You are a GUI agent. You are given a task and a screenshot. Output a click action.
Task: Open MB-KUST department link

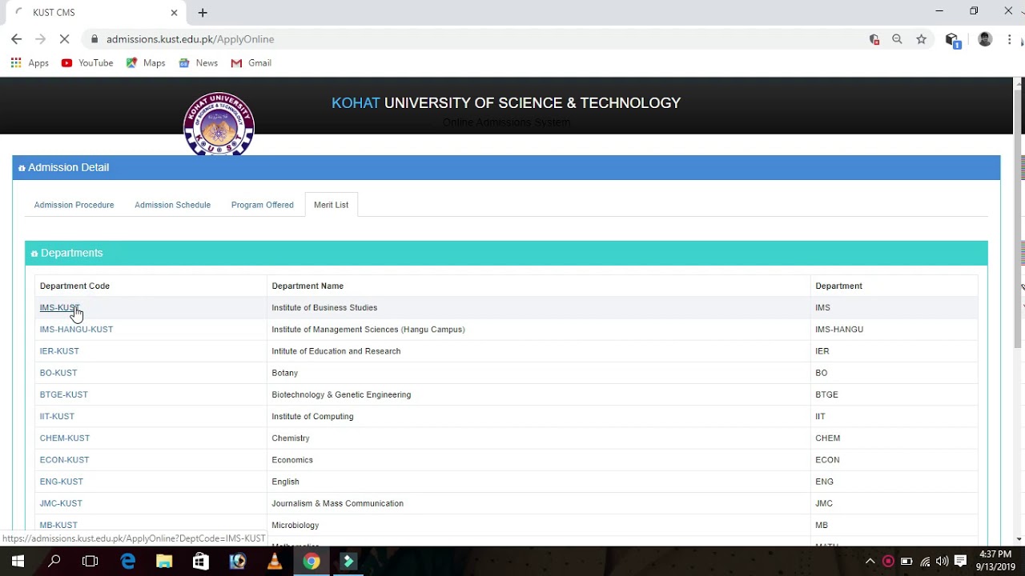pos(58,525)
